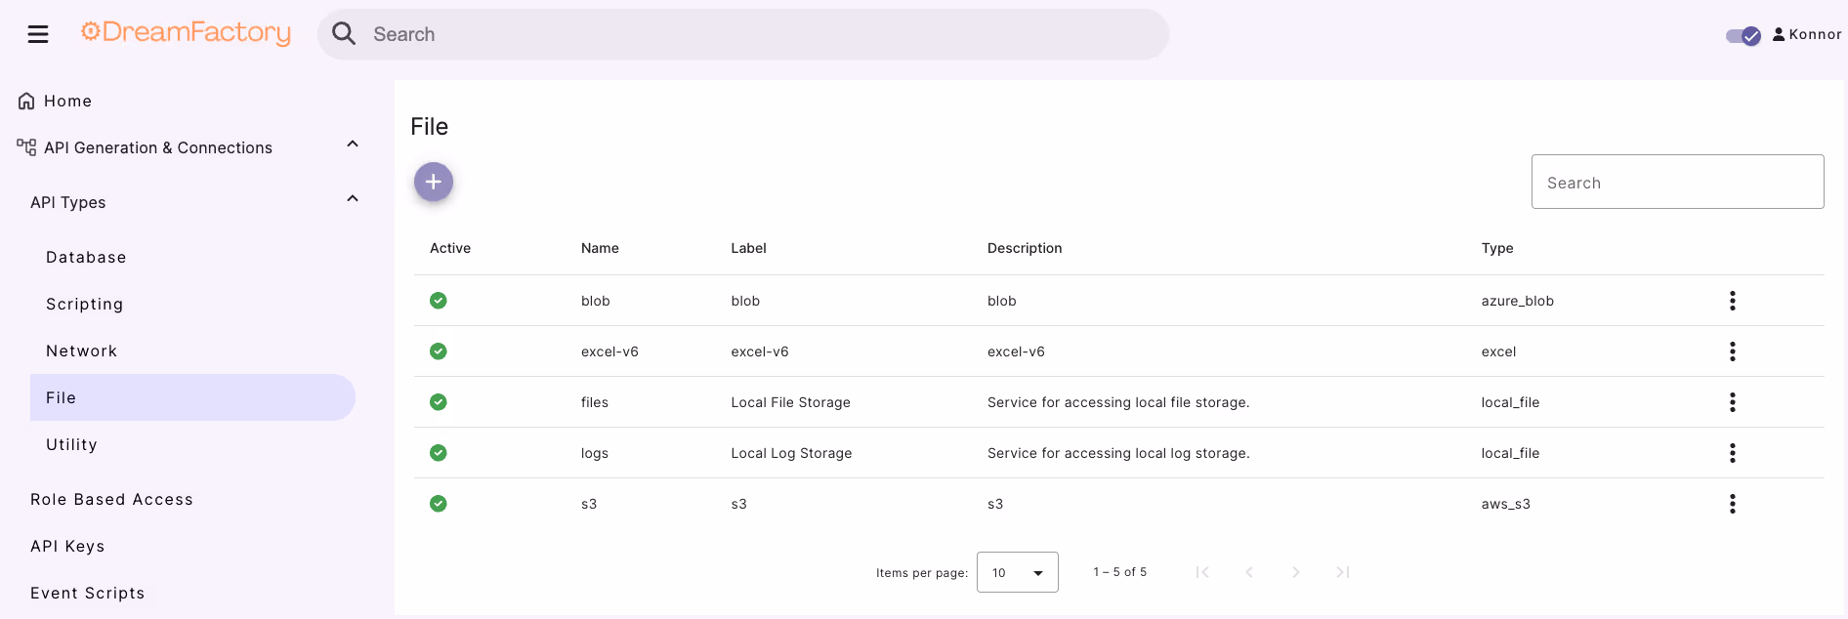This screenshot has height=619, width=1848.
Task: Click the 'azure_blob' type cell
Action: coord(1517,301)
